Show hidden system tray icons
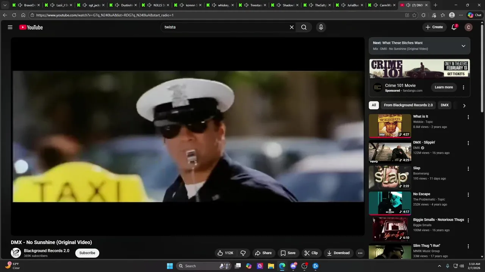Screen dimensions: 485x272 click(x=440, y=266)
